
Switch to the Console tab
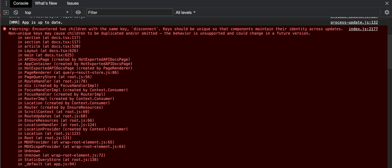click(21, 3)
